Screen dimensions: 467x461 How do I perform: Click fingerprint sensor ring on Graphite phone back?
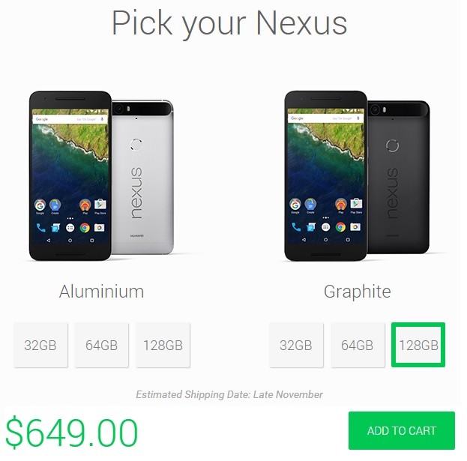pyautogui.click(x=392, y=145)
